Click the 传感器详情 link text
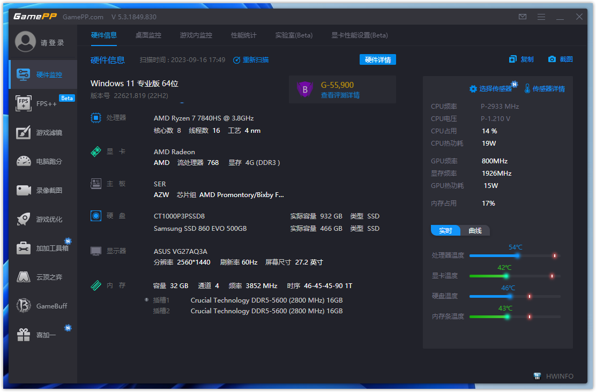 pos(548,89)
